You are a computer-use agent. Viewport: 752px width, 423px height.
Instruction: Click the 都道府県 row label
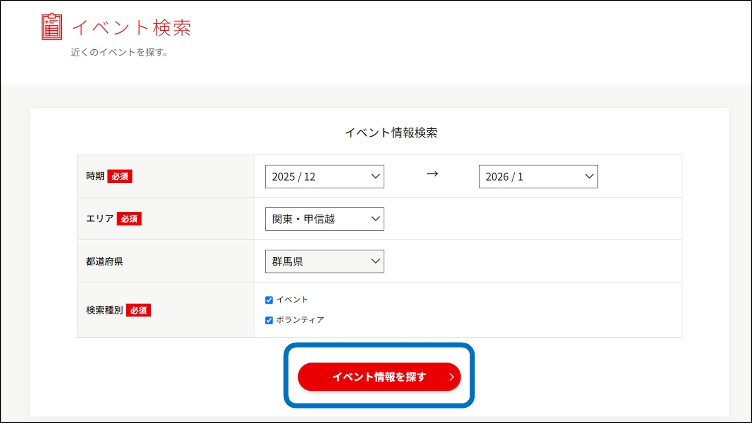(104, 261)
